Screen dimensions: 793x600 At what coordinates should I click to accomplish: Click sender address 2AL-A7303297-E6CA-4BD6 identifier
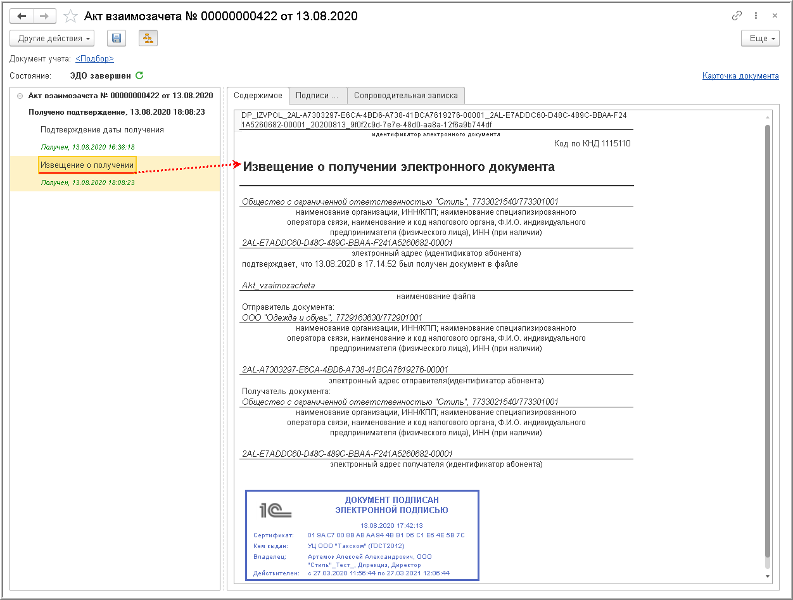coord(345,369)
